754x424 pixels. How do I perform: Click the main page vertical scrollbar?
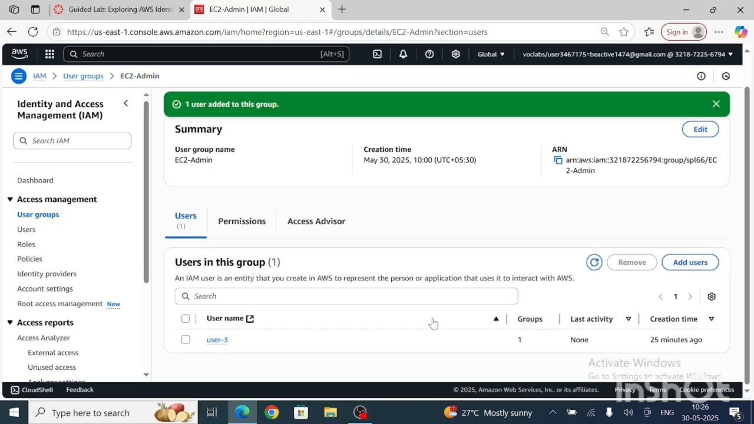coord(747,236)
